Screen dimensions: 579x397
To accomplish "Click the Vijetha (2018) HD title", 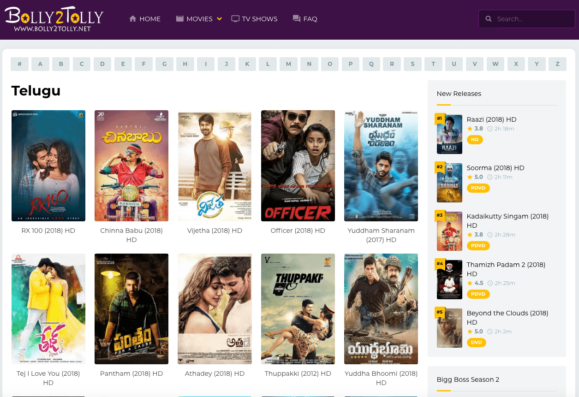I will pos(215,231).
